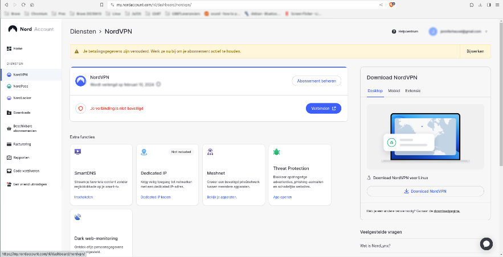Expand the 'Wat is NordLynx?' question
Image resolution: width=503 pixels, height=257 pixels.
(426, 246)
